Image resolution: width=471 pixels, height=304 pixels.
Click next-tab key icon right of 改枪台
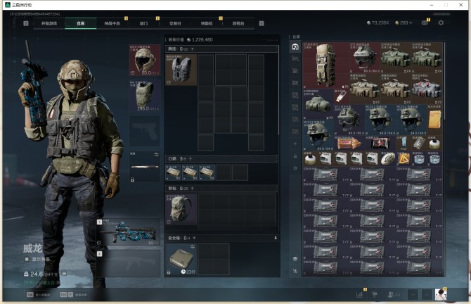[x=262, y=23]
